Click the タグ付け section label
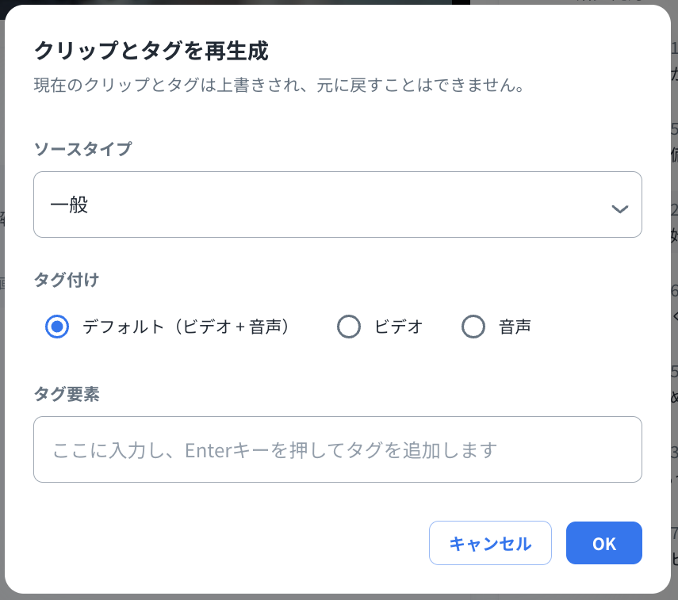678x600 pixels. [66, 279]
